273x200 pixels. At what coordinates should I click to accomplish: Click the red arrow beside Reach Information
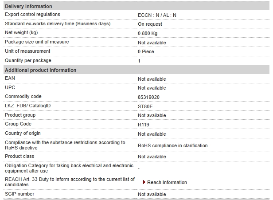[x=144, y=182]
